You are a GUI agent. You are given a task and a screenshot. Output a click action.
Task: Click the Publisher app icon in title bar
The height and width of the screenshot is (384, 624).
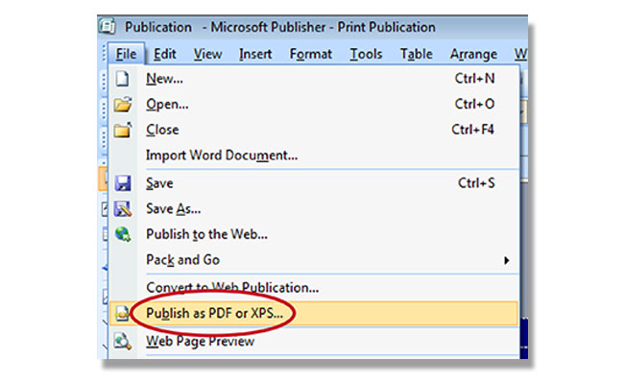pyautogui.click(x=107, y=26)
